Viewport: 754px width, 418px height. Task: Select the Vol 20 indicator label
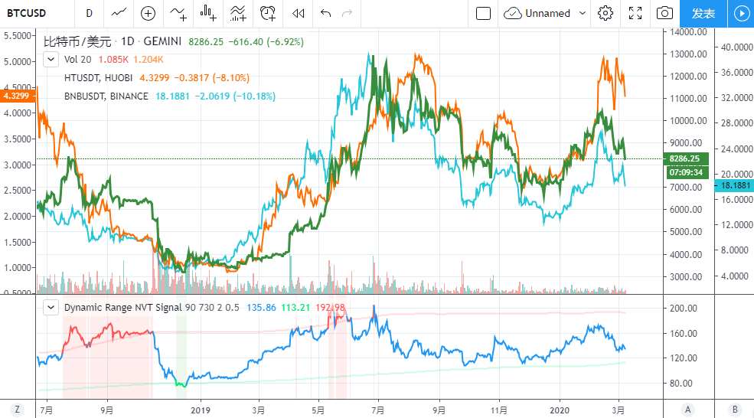(77, 59)
